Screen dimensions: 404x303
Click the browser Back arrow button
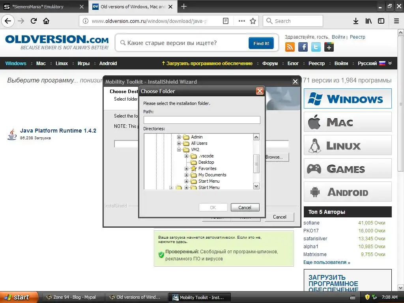click(x=8, y=21)
